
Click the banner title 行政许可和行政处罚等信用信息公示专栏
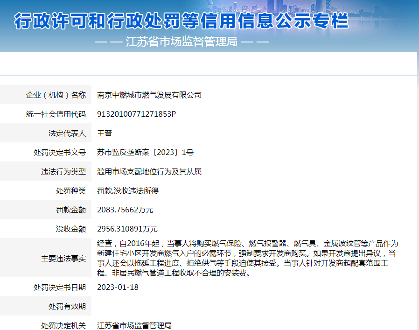pos(182,21)
